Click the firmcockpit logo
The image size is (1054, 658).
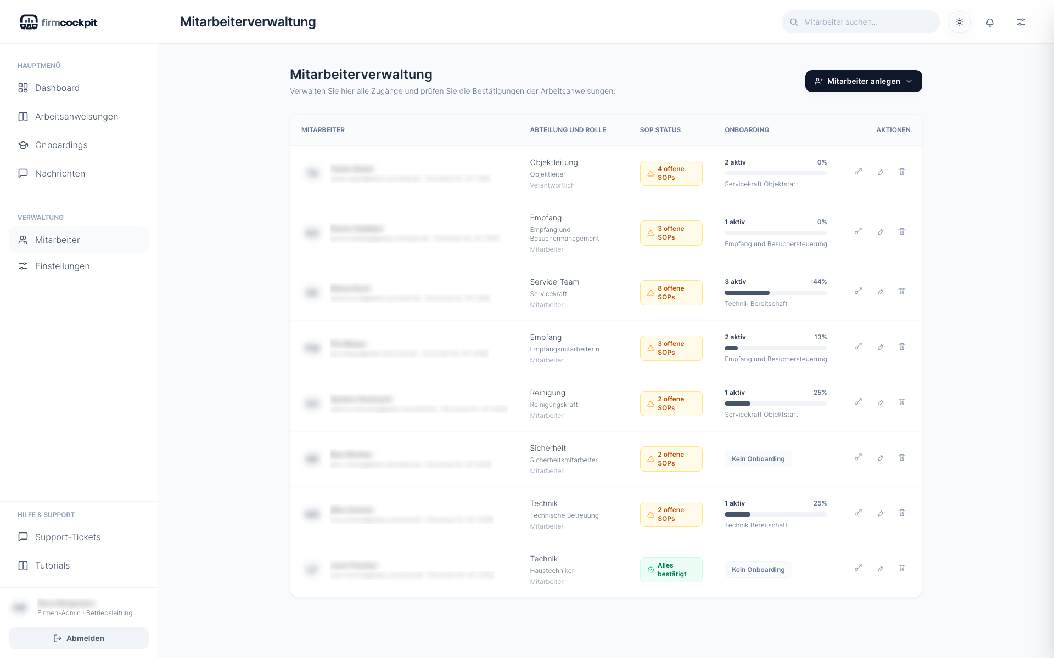(x=59, y=22)
